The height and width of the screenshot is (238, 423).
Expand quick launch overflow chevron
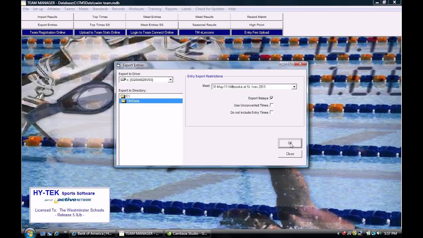(x=65, y=232)
